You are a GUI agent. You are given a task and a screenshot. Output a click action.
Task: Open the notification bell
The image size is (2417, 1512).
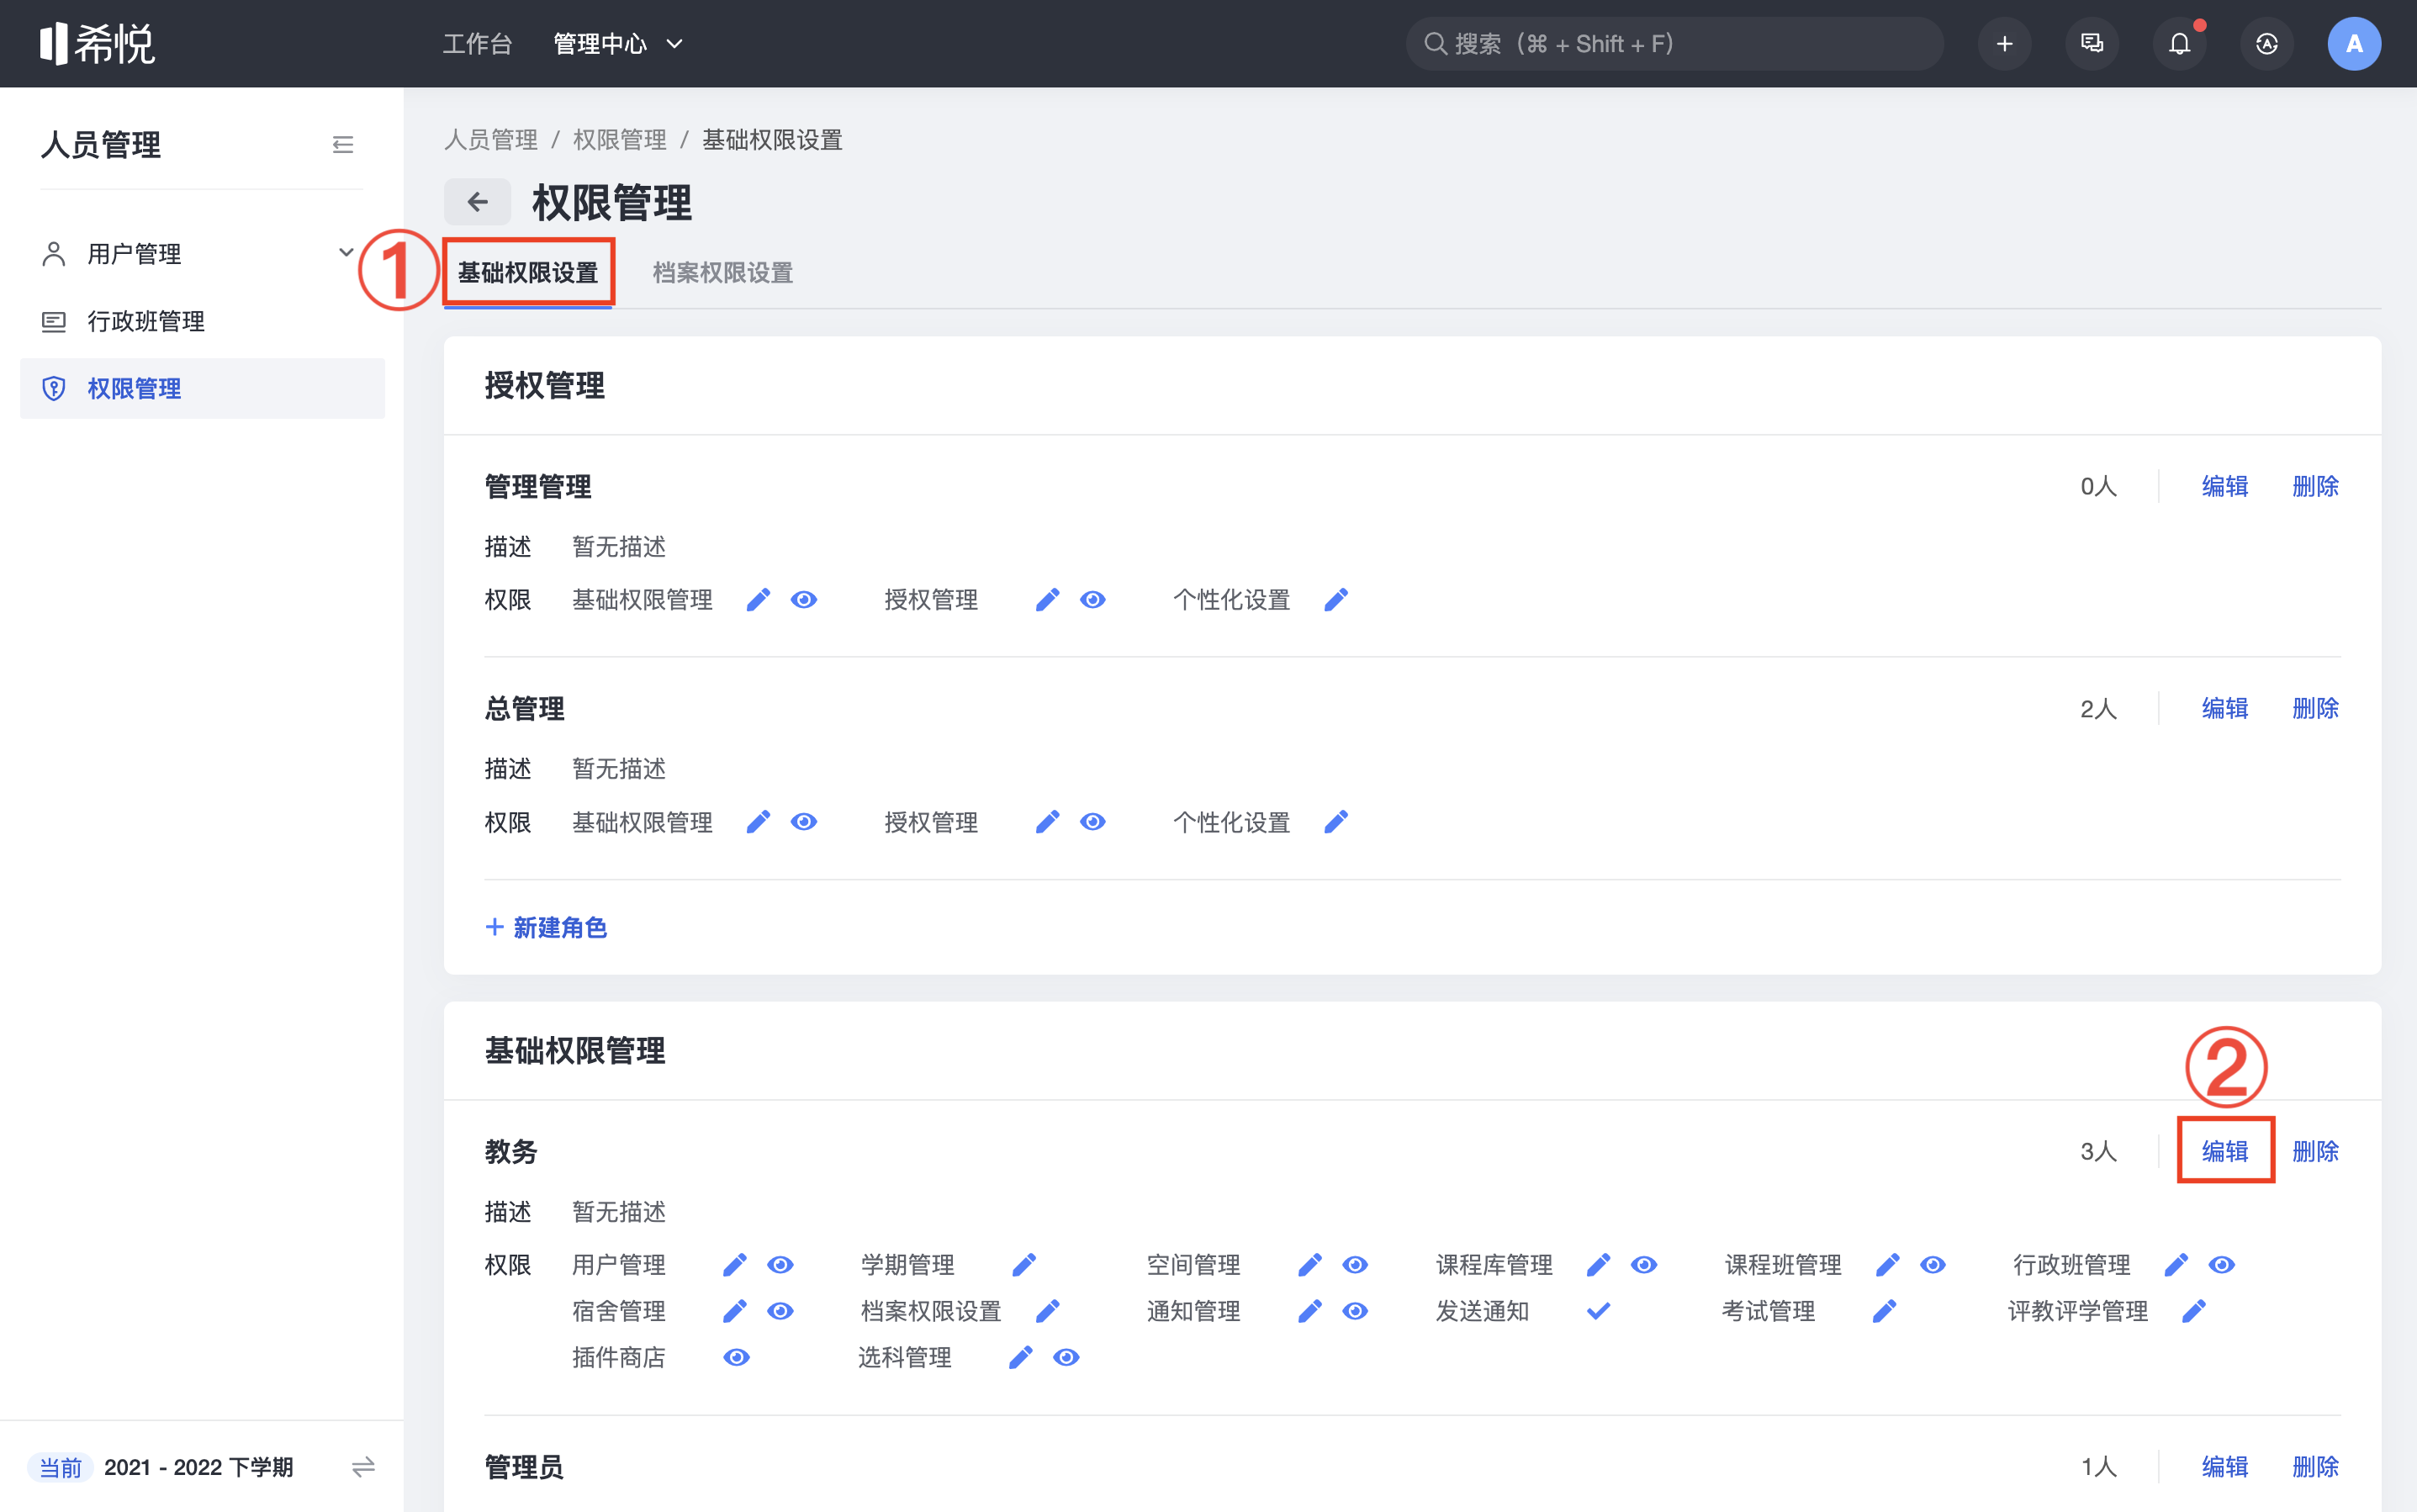click(2179, 43)
